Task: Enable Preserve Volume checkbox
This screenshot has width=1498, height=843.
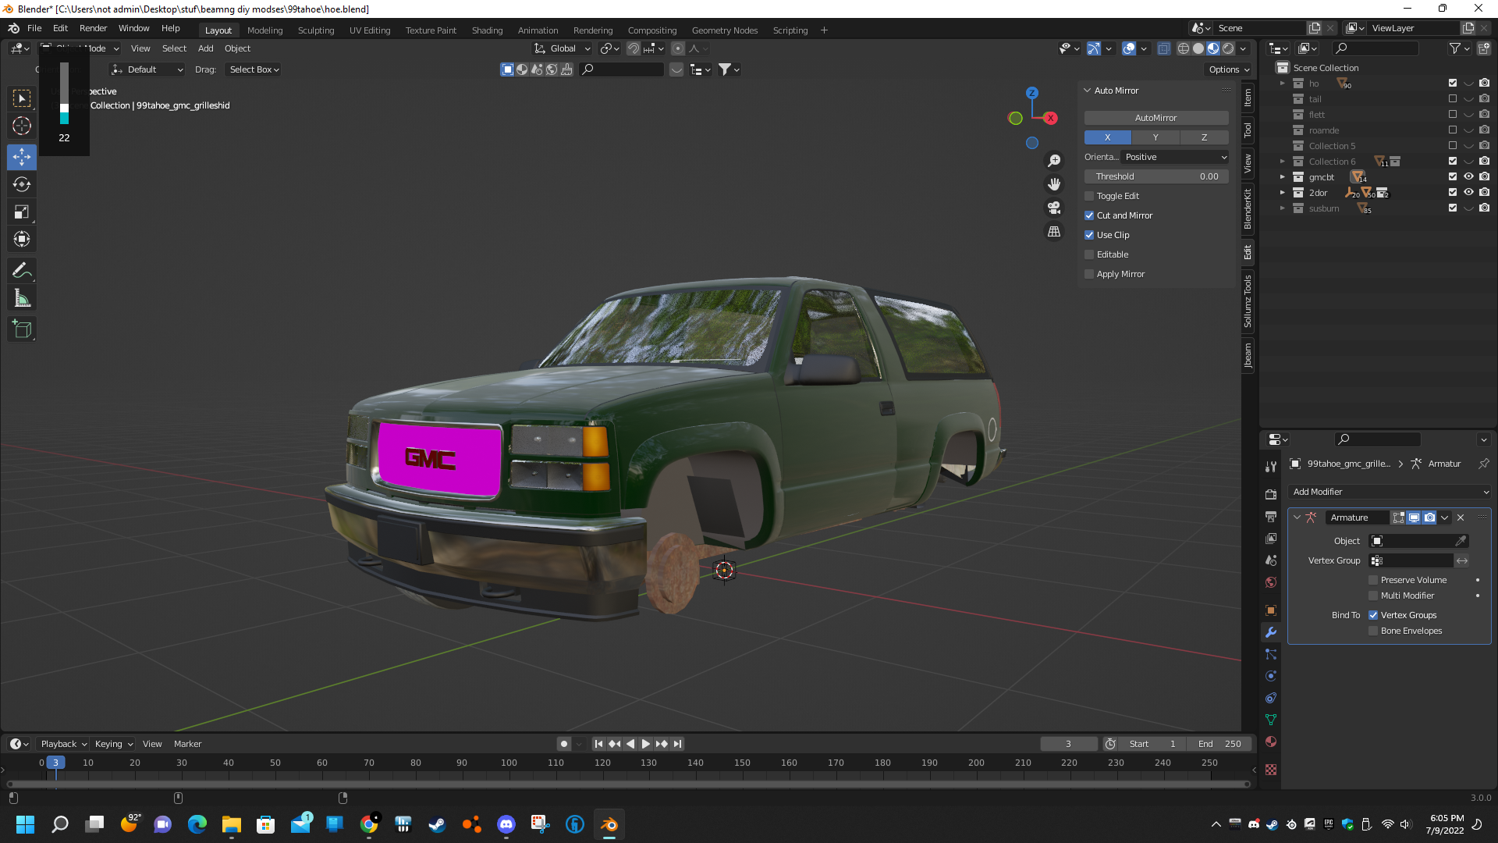Action: [1373, 580]
